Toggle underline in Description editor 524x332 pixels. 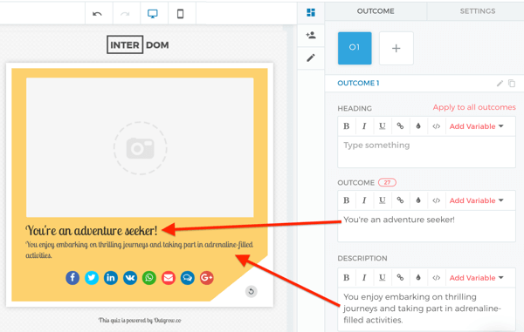coord(383,278)
